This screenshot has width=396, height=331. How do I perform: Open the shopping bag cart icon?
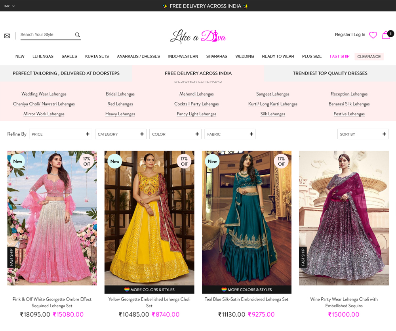(387, 34)
